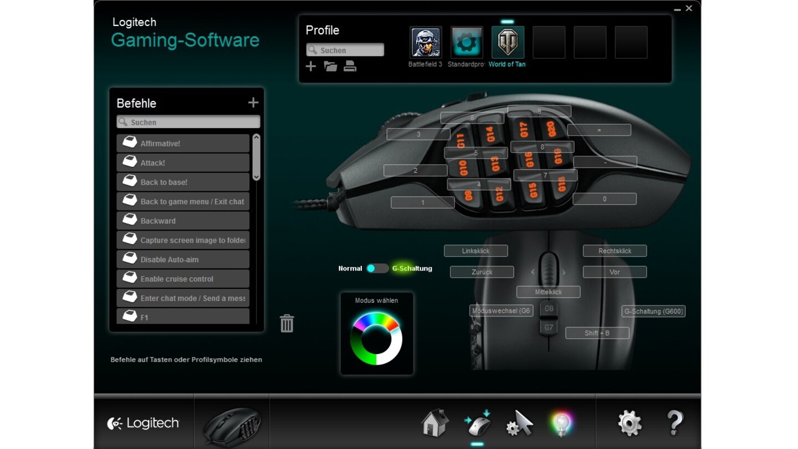Select the Disable Auto-aim command

click(183, 259)
